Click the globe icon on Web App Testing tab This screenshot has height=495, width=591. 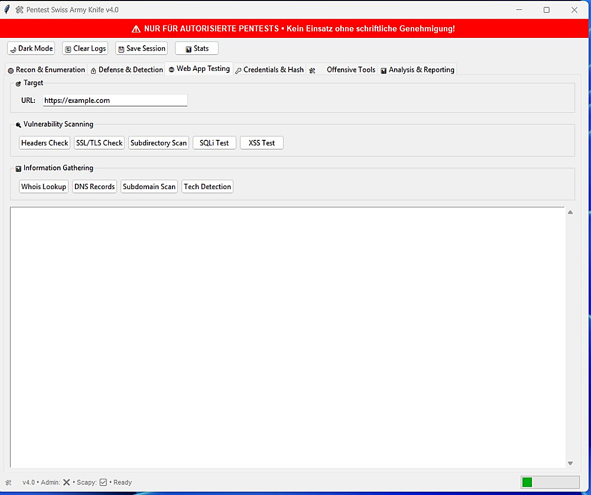171,69
